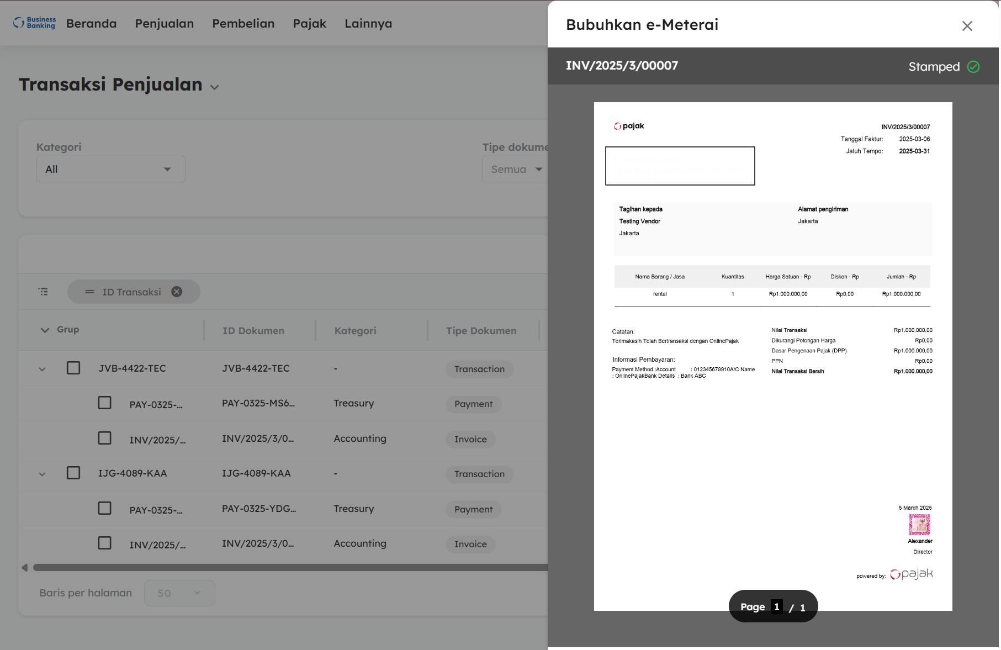Open the Kategori dropdown showing All
This screenshot has width=1001, height=650.
[x=110, y=169]
